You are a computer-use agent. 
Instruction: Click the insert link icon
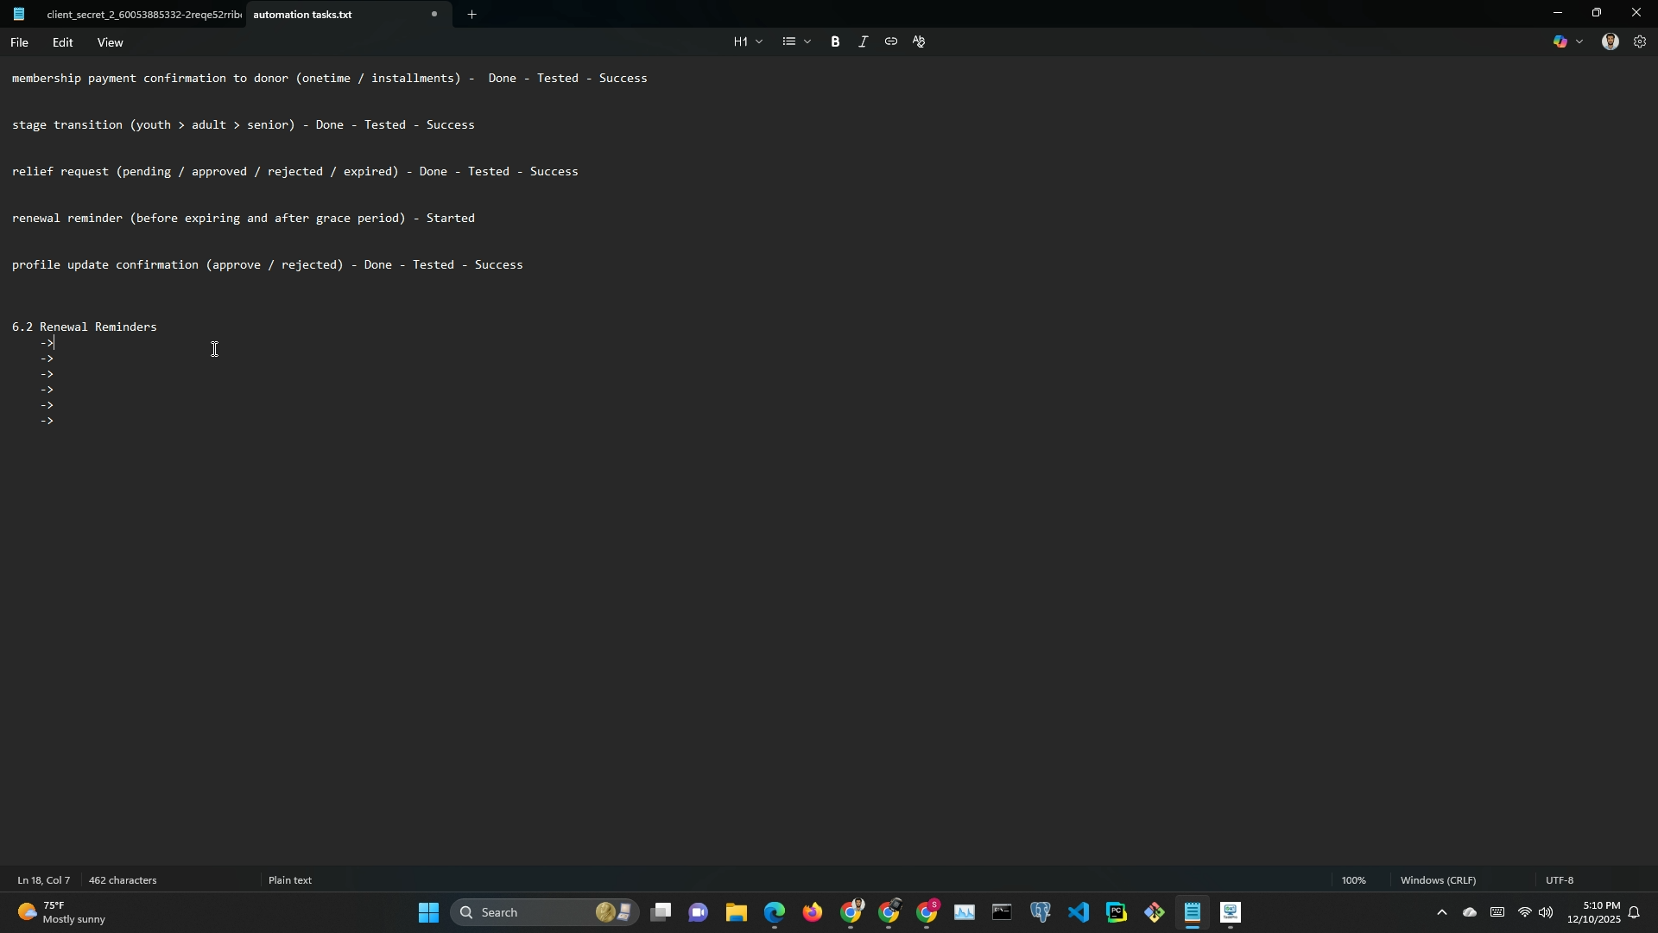pos(890,41)
